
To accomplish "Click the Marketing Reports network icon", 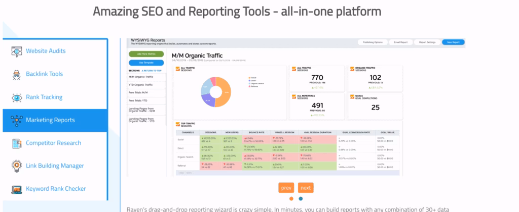I will click(x=16, y=120).
